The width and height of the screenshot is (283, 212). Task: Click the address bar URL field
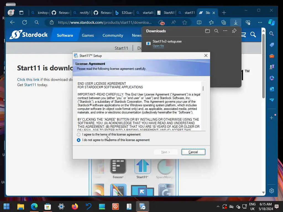[x=105, y=22]
